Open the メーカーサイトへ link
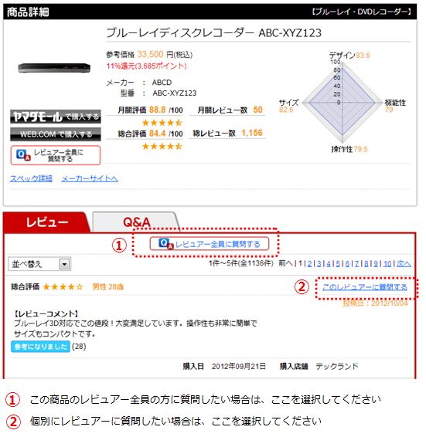The height and width of the screenshot is (437, 426). pos(90,178)
